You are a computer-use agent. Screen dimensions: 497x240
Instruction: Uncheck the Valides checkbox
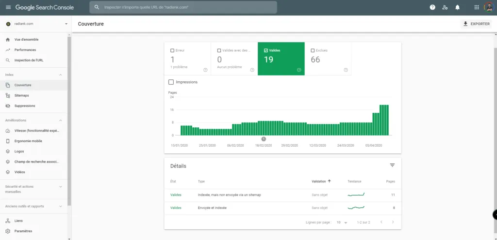click(265, 50)
